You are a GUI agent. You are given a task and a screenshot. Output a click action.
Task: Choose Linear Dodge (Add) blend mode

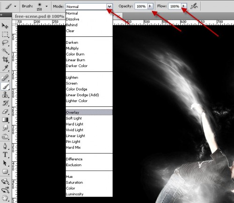pyautogui.click(x=89, y=95)
